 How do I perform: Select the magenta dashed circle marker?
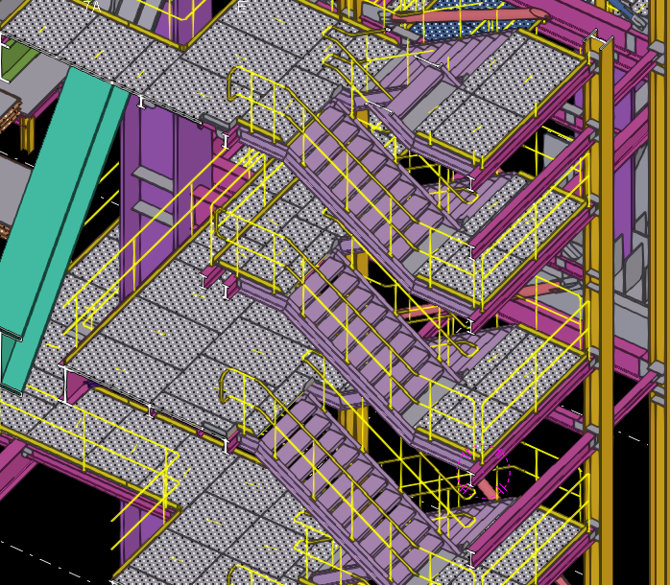click(x=483, y=470)
